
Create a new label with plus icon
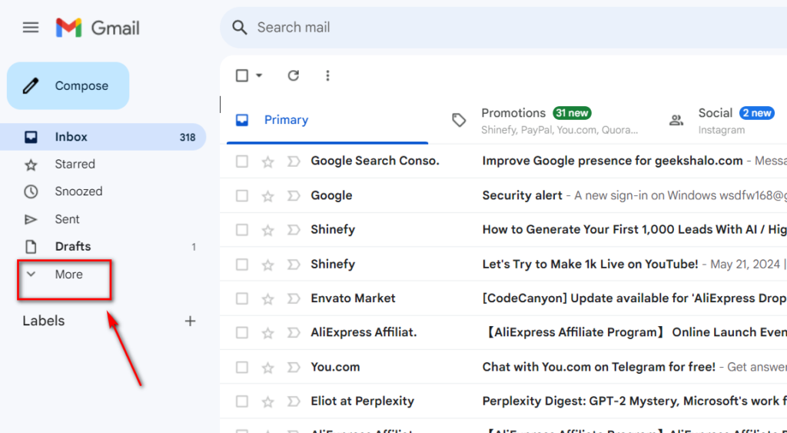190,321
